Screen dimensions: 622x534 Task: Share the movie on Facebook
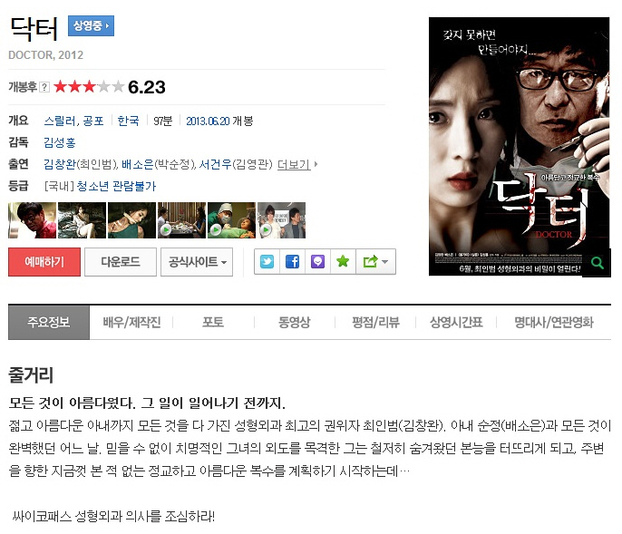[x=292, y=261]
